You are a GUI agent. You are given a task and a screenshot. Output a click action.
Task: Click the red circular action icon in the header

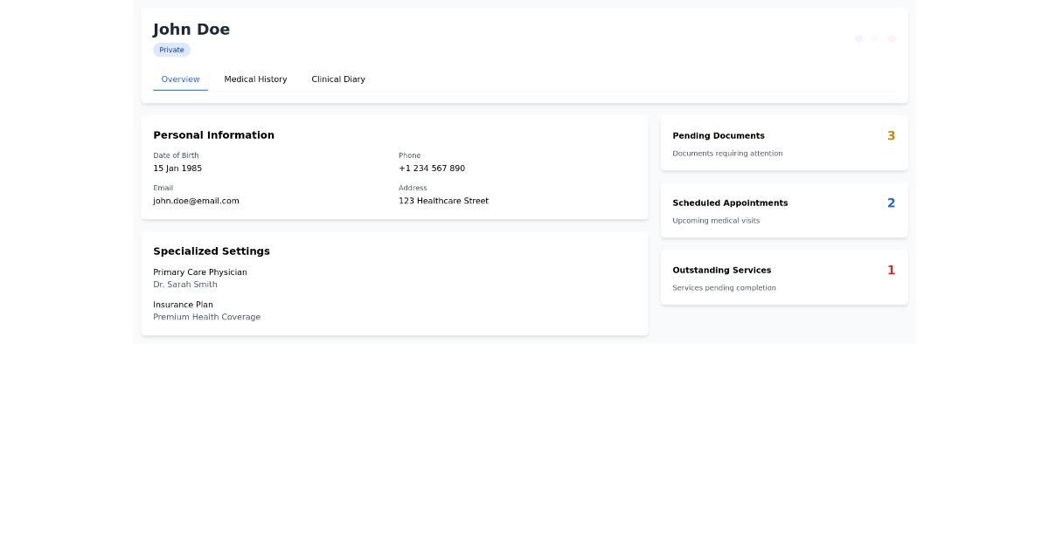892,38
